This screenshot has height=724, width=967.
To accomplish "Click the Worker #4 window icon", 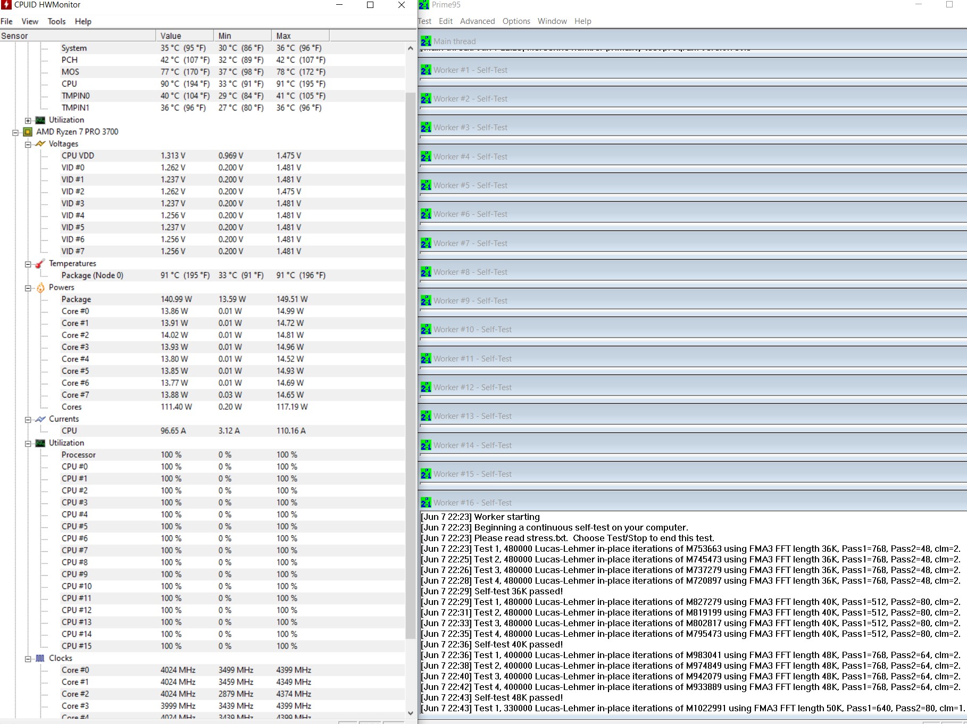I will click(x=426, y=156).
